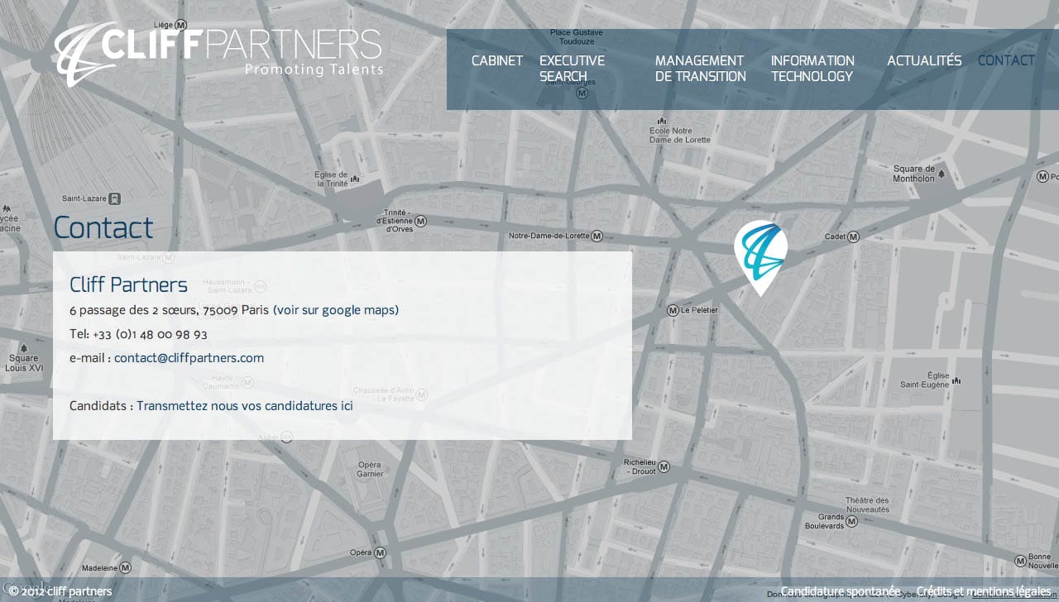Click 'Place Gustave Toudouze' map label

click(577, 36)
